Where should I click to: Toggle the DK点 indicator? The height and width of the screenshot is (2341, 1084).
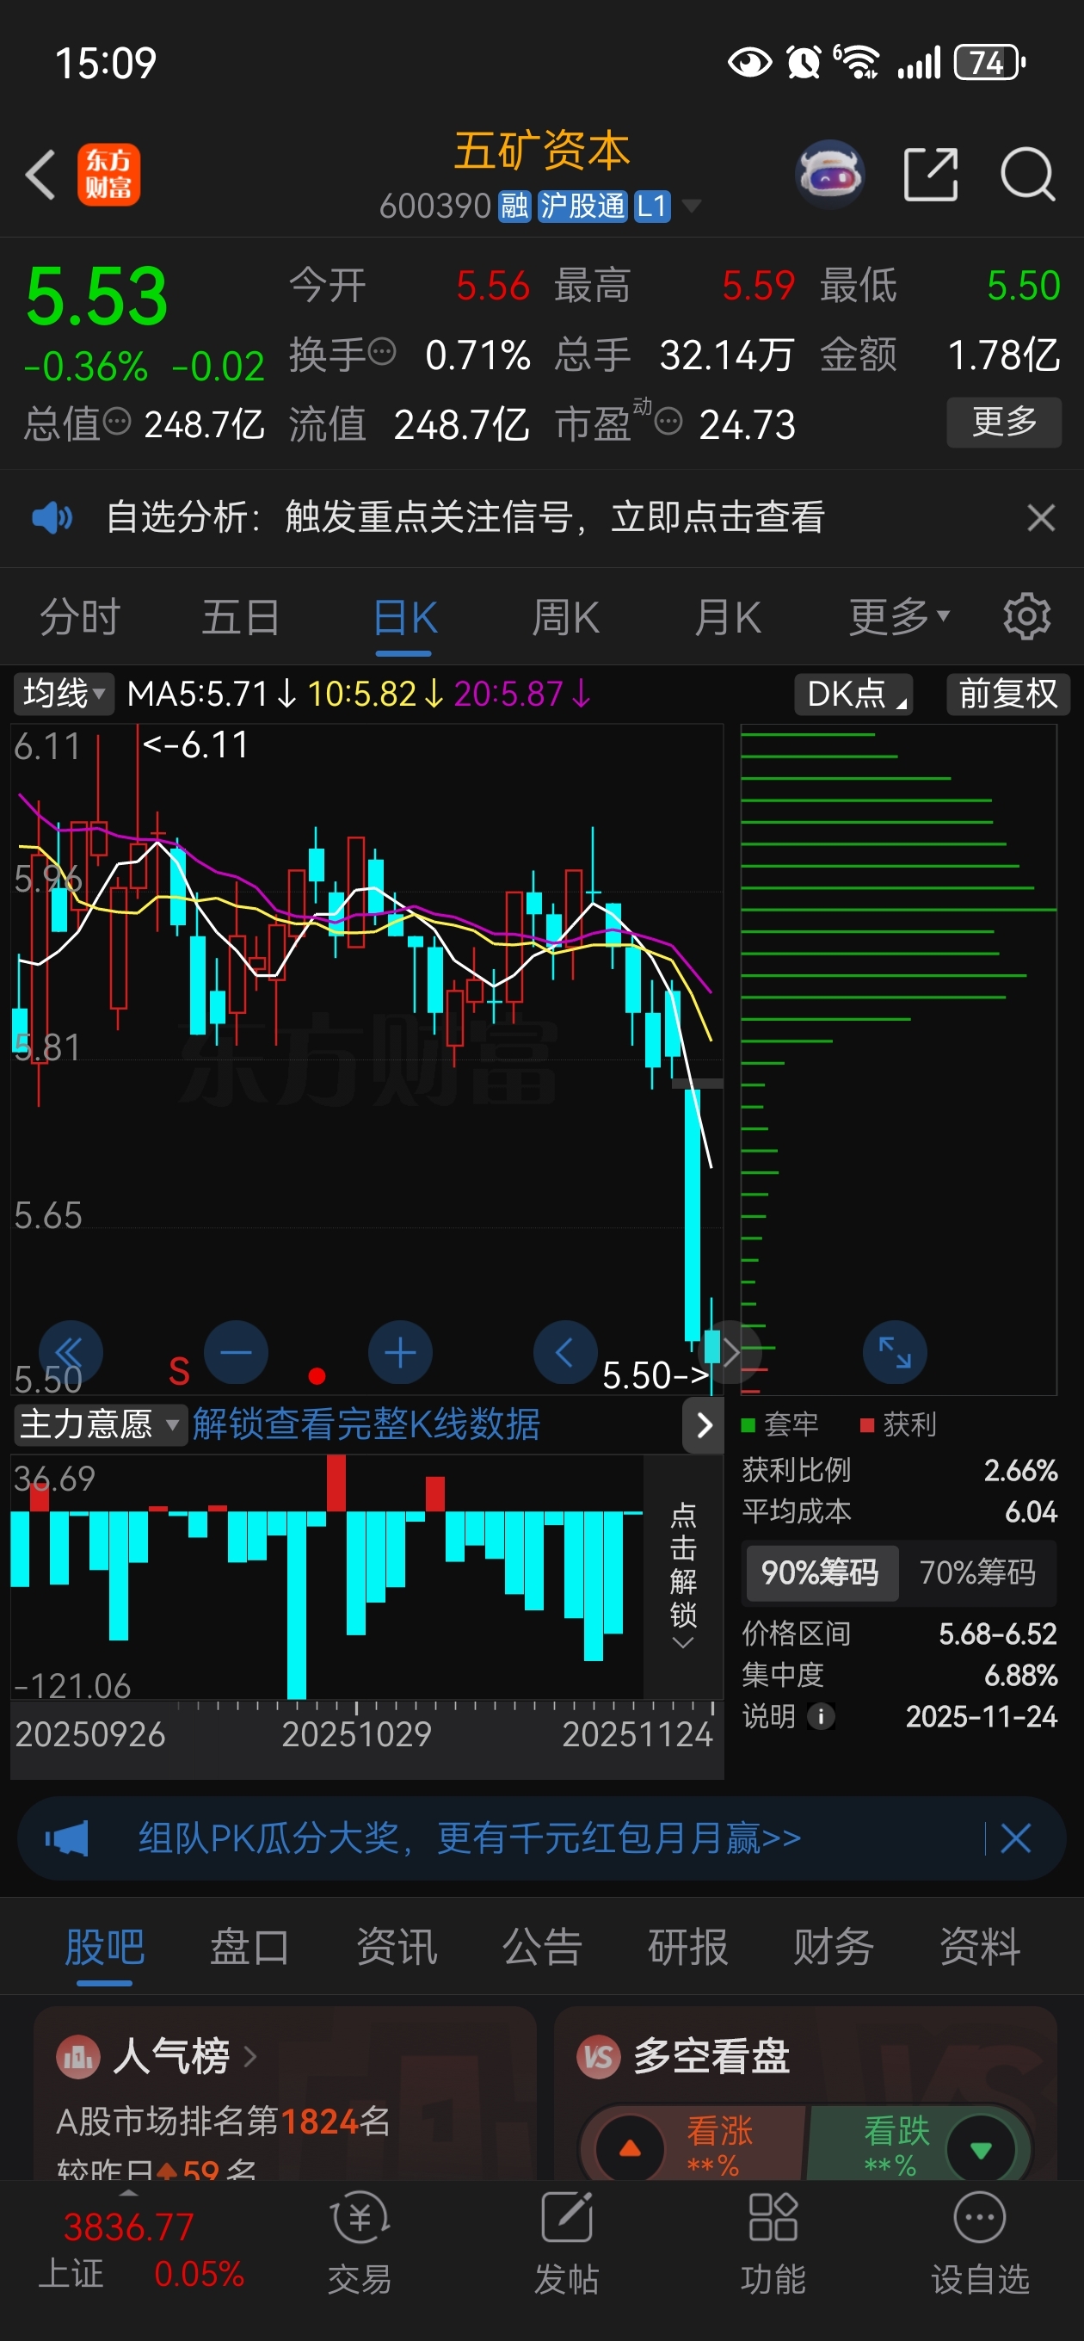(x=853, y=695)
